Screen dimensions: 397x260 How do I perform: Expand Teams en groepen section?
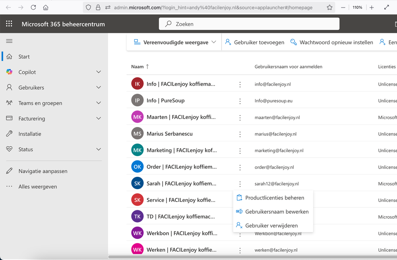[99, 103]
